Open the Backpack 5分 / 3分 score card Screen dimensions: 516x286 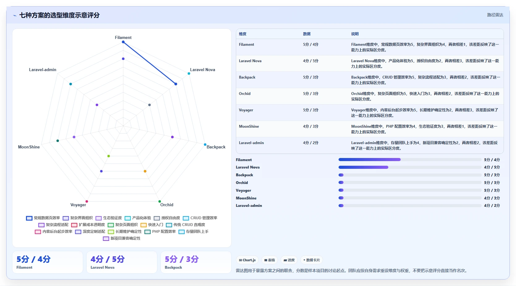pyautogui.click(x=196, y=262)
